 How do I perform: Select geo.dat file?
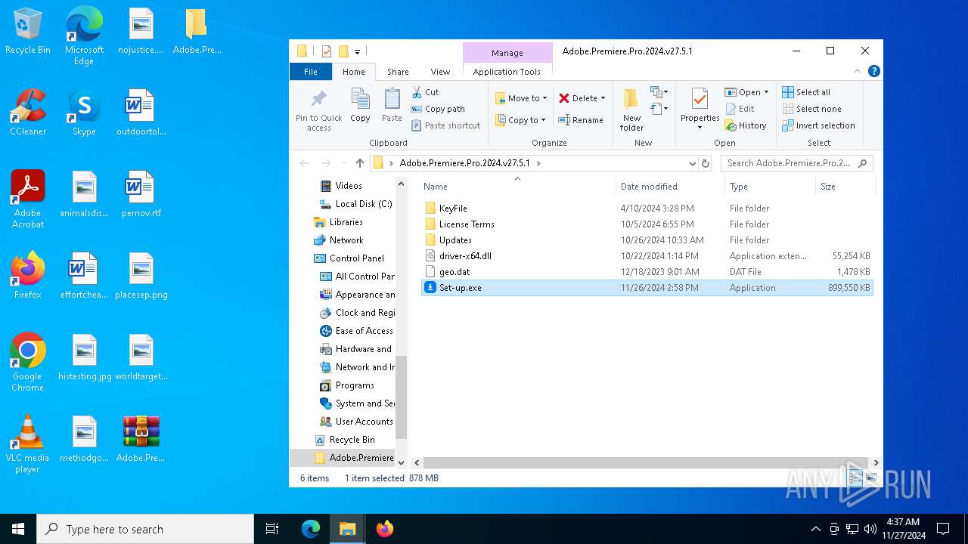coord(647,272)
